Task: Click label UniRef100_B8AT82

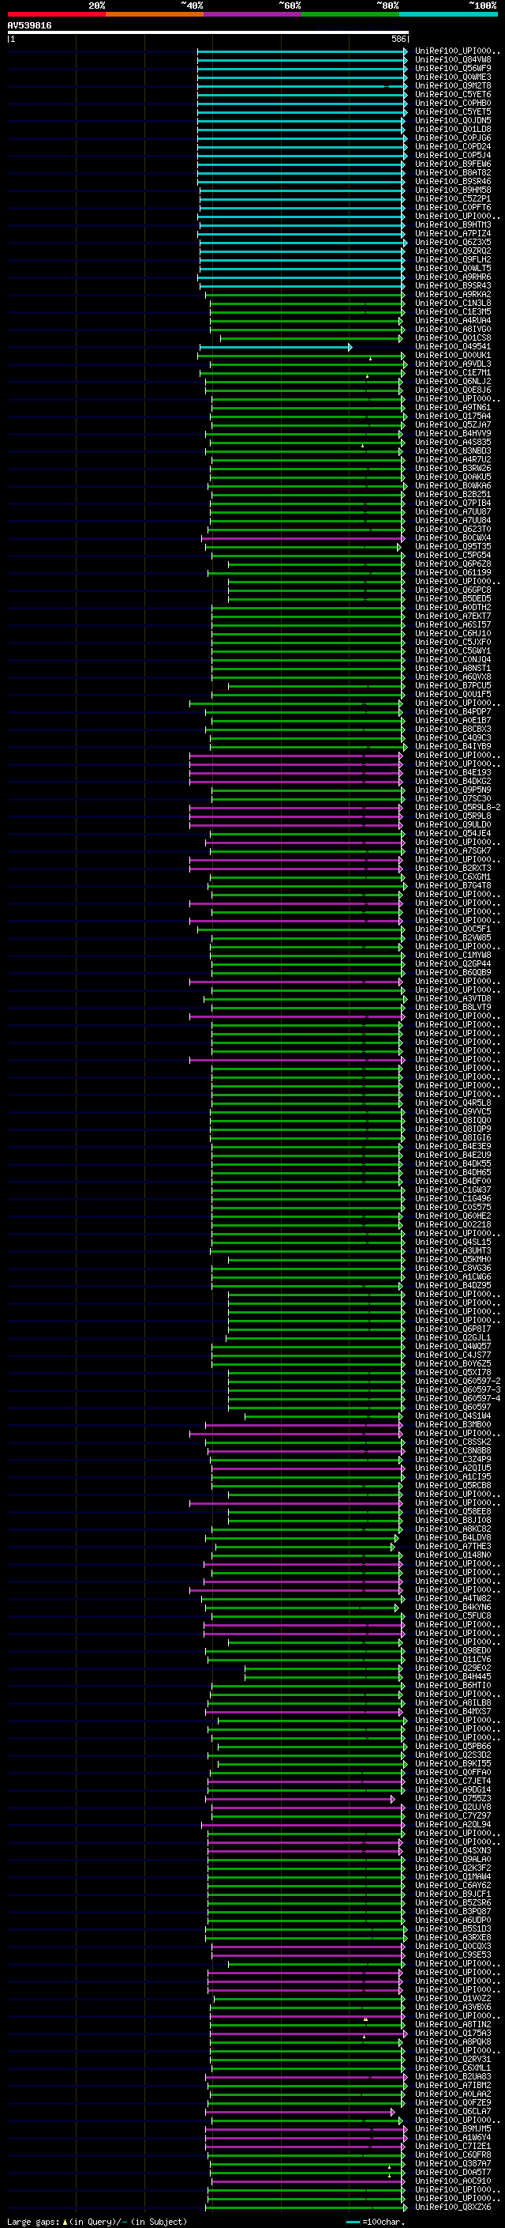Action: [453, 172]
